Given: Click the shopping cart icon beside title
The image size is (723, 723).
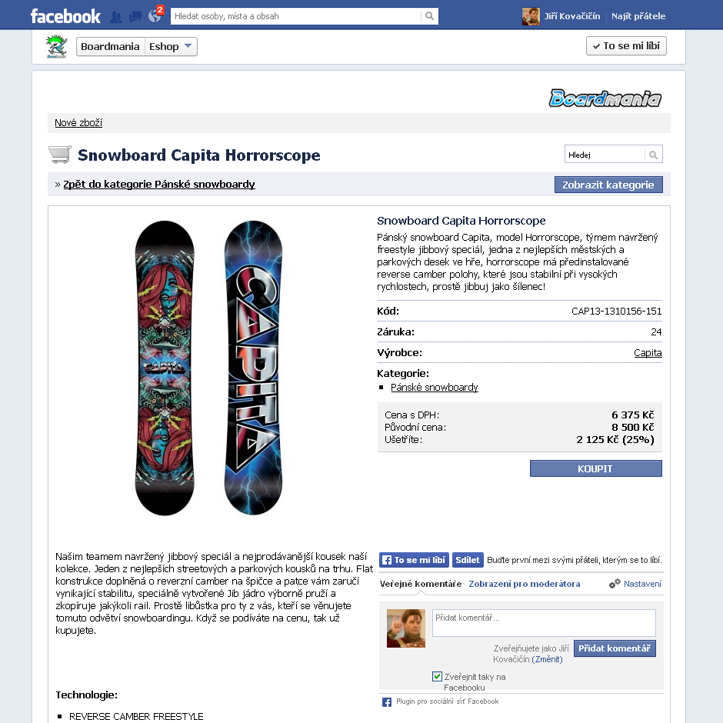Looking at the screenshot, I should coord(60,155).
